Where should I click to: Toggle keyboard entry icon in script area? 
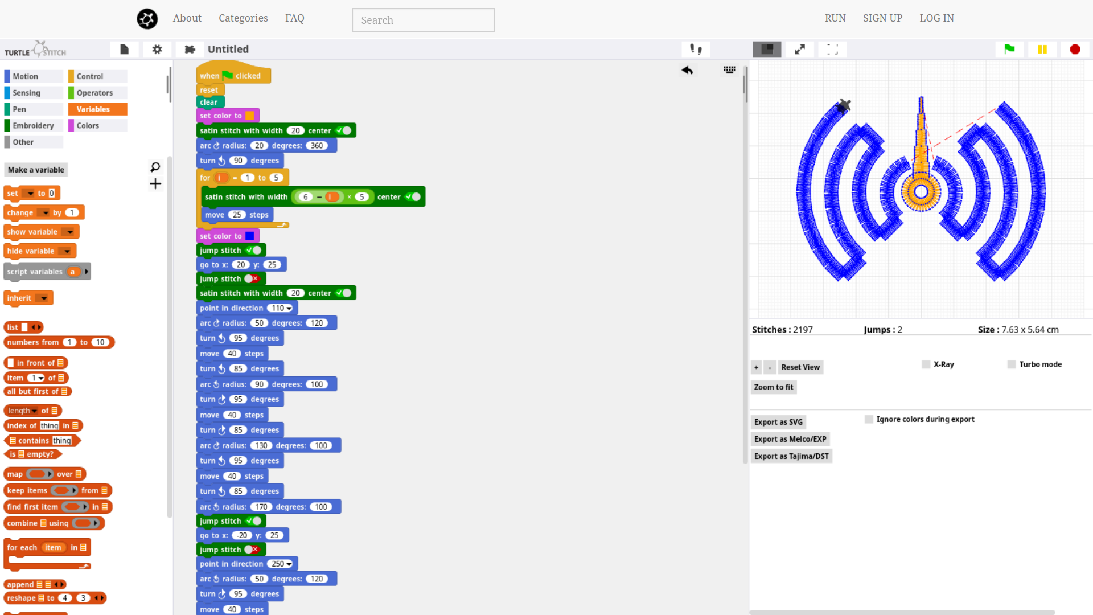(x=729, y=70)
